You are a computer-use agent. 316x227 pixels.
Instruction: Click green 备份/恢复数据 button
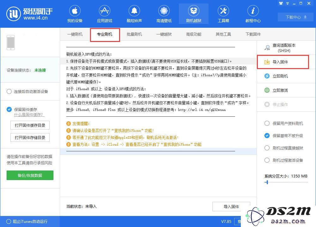[x=30, y=175]
